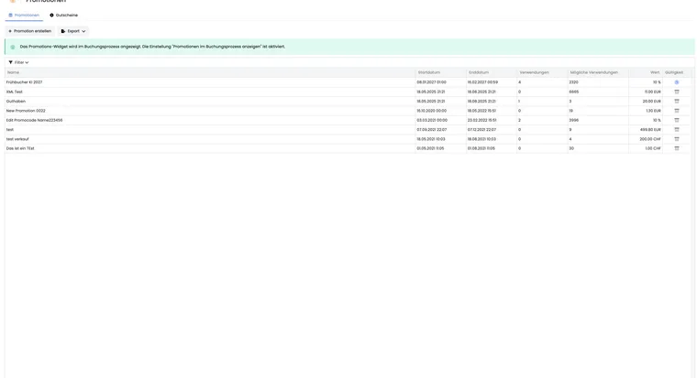Click validity icon in XML Test row
This screenshot has width=697, height=378.
pos(677,92)
